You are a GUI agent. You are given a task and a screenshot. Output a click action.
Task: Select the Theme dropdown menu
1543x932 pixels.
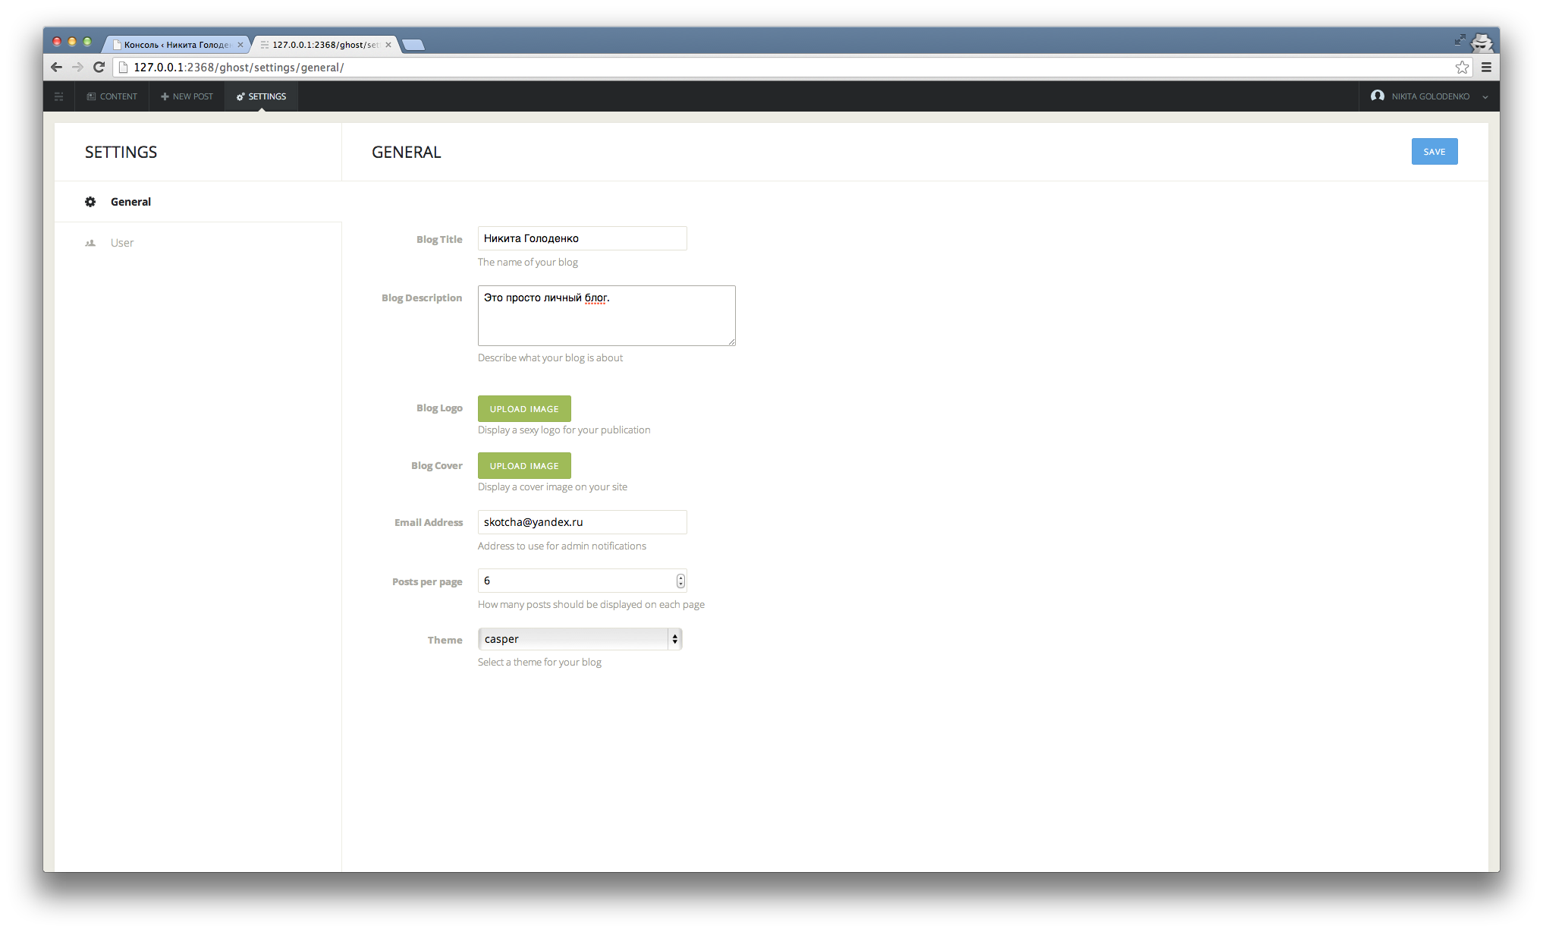pos(580,638)
